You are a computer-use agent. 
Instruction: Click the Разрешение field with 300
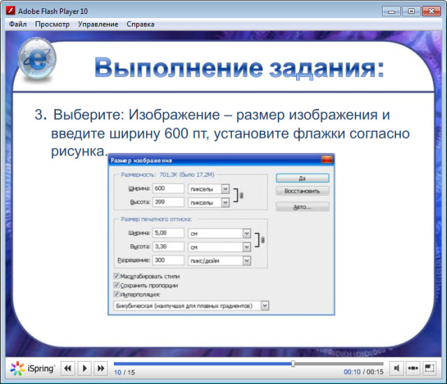point(168,260)
